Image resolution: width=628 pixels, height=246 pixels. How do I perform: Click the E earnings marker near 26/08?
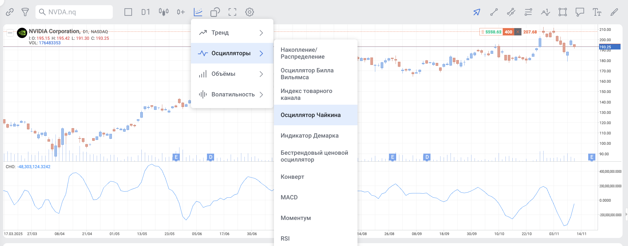tap(393, 157)
